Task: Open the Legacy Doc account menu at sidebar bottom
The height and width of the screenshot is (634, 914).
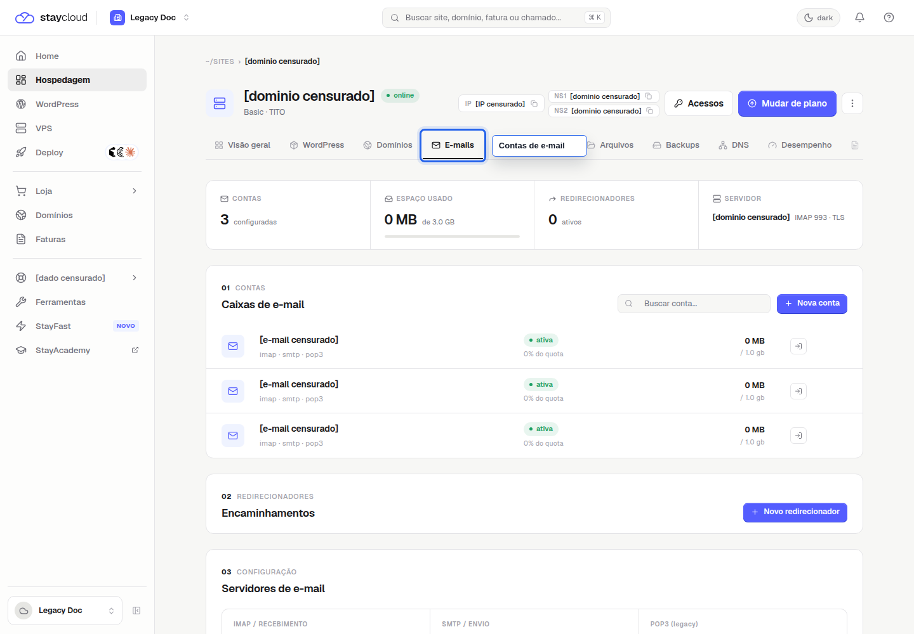Action: [65, 611]
